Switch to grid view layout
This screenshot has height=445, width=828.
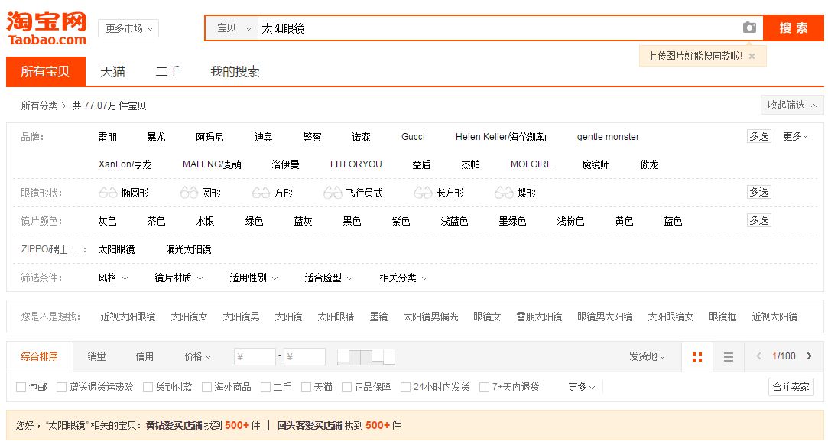(x=697, y=357)
